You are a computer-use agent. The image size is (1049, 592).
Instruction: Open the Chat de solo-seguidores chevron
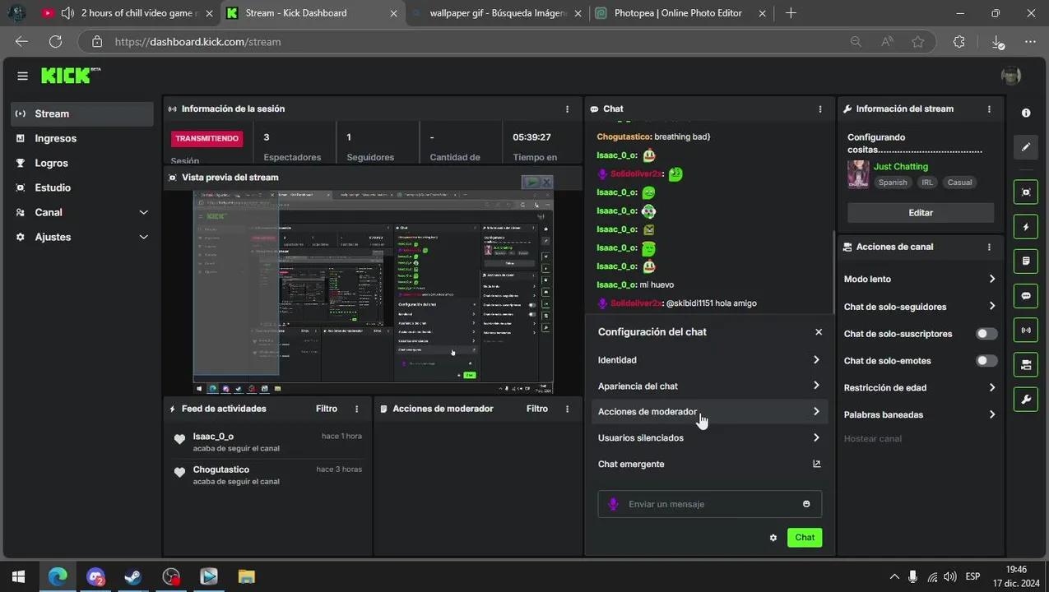click(991, 306)
